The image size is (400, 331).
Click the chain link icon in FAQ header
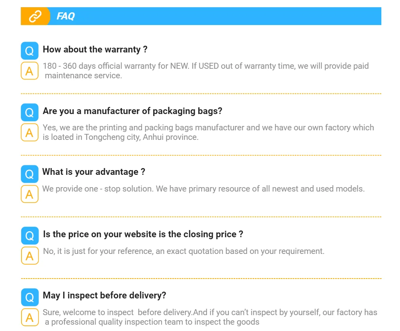(35, 16)
